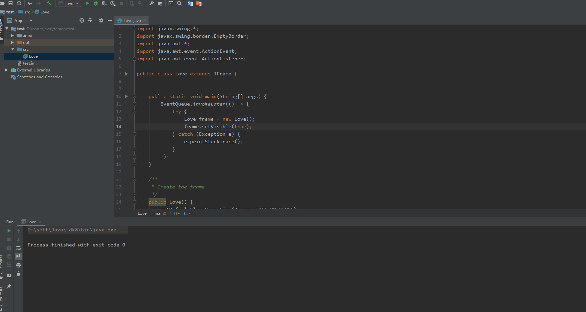Image resolution: width=586 pixels, height=312 pixels.
Task: Click the test breadcrumb in navigation bar
Action: coord(7,12)
